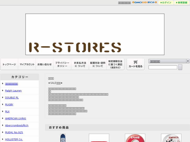The image size is (190, 142).
Task: Click the R-STORES banner logo
Action: coord(95,34)
